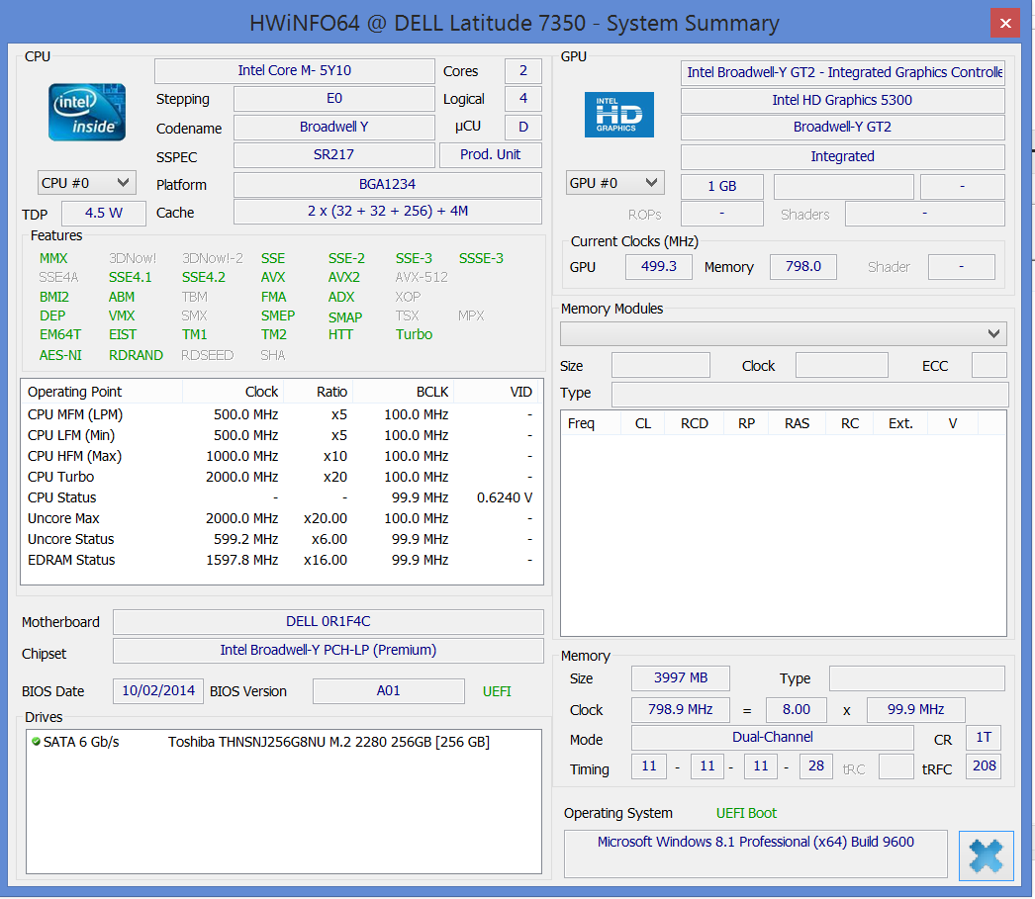Click the AVX2 feature label
Screen dimensions: 1035x899
point(344,278)
